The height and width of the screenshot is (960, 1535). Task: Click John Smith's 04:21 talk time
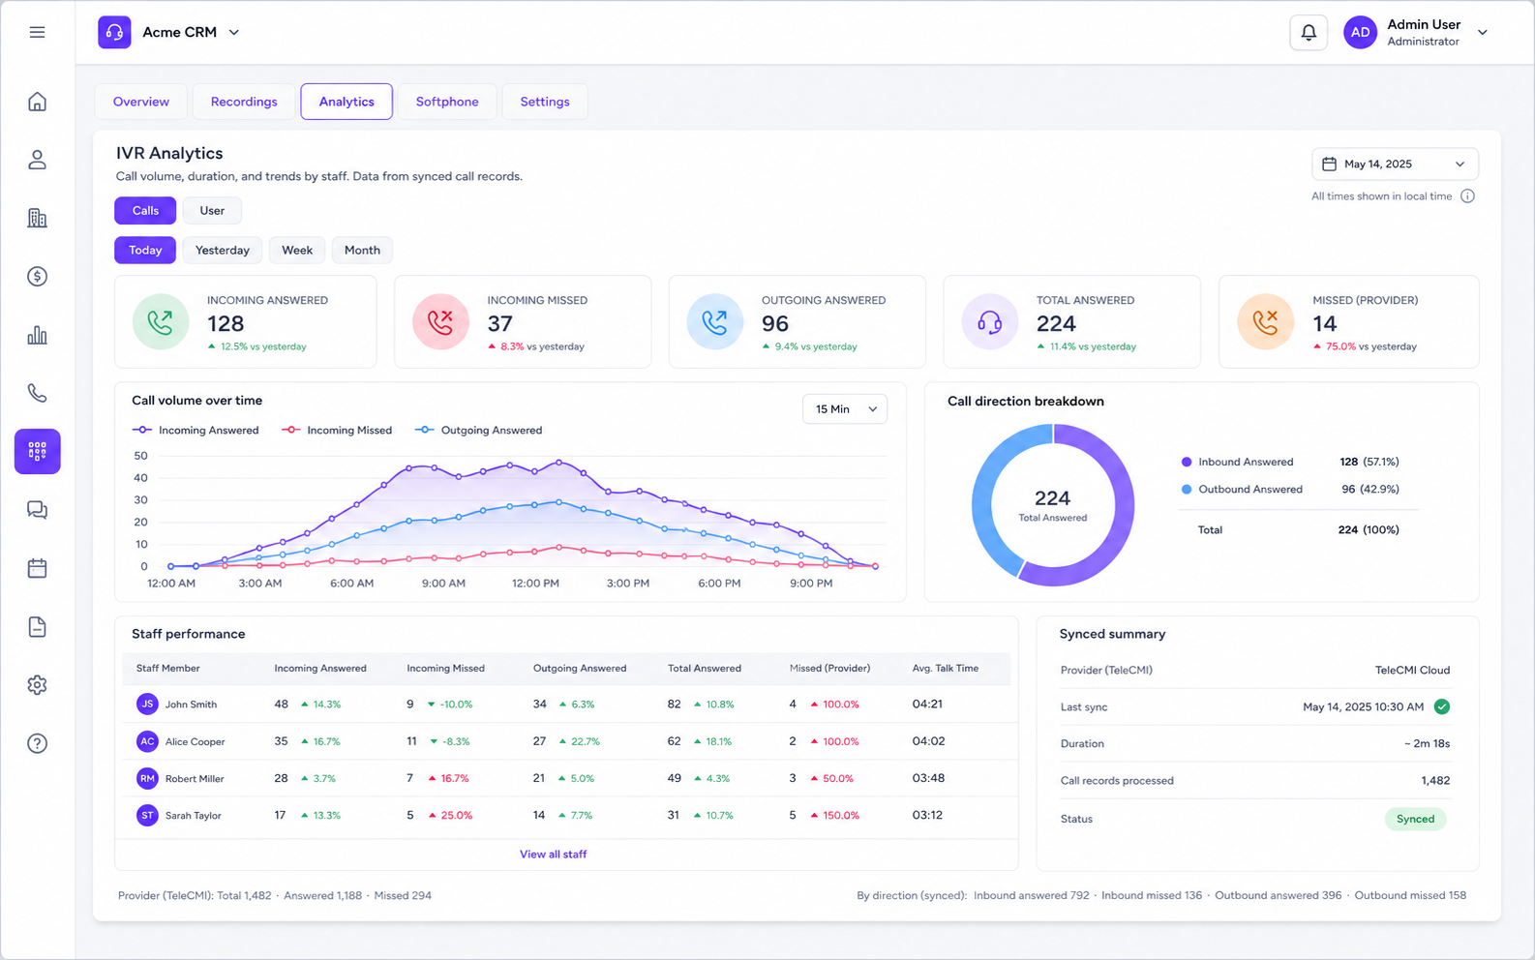coord(927,705)
